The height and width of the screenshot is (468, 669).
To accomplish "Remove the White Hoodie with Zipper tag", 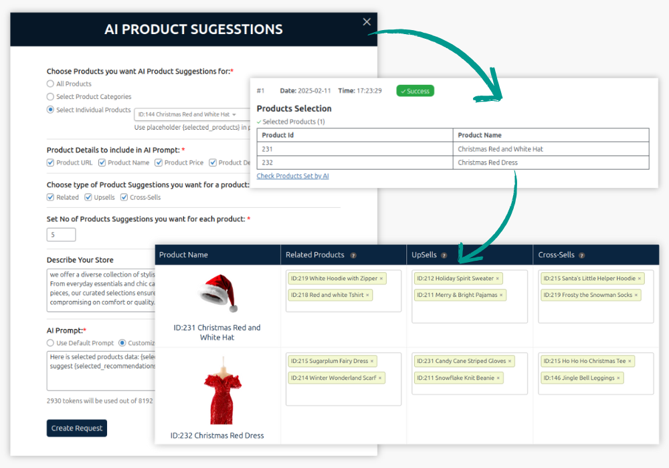I will pos(381,278).
